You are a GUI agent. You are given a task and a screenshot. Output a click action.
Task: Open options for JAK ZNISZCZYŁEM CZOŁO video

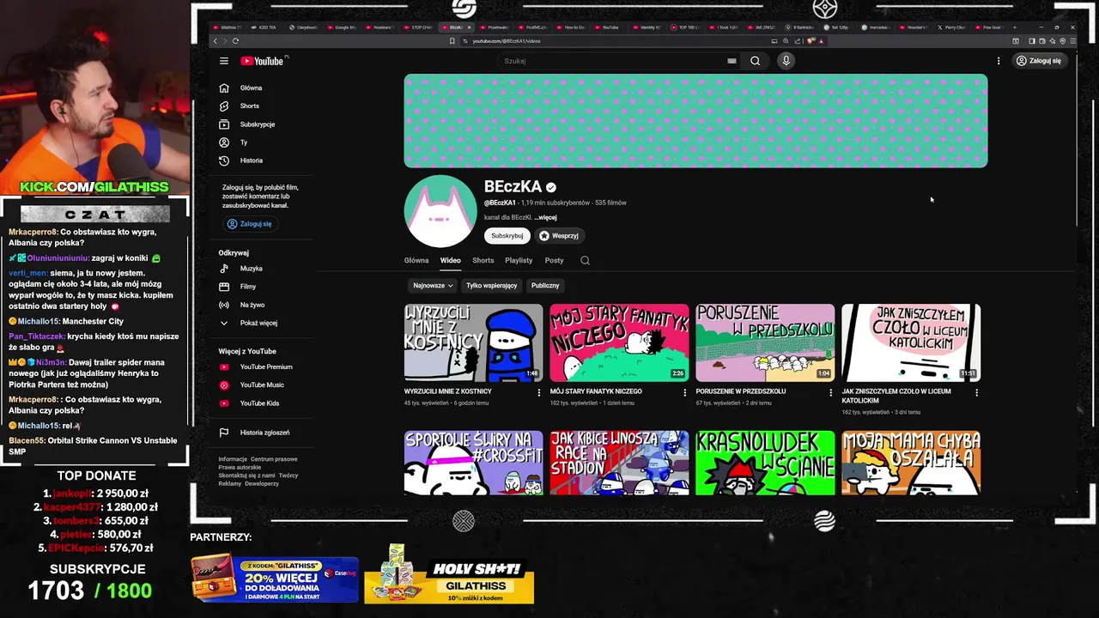point(976,392)
